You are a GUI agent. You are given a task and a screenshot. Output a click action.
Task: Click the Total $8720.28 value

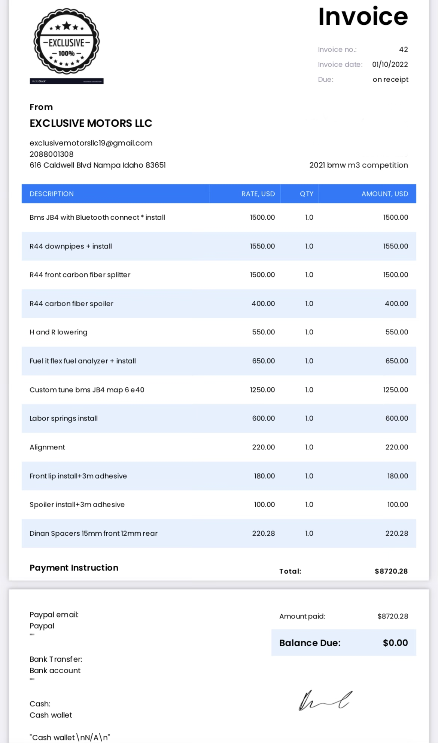tap(391, 571)
